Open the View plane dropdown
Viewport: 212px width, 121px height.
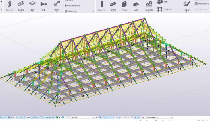coord(153,118)
